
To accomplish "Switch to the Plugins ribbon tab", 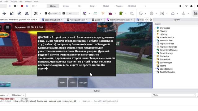I will [119, 6].
